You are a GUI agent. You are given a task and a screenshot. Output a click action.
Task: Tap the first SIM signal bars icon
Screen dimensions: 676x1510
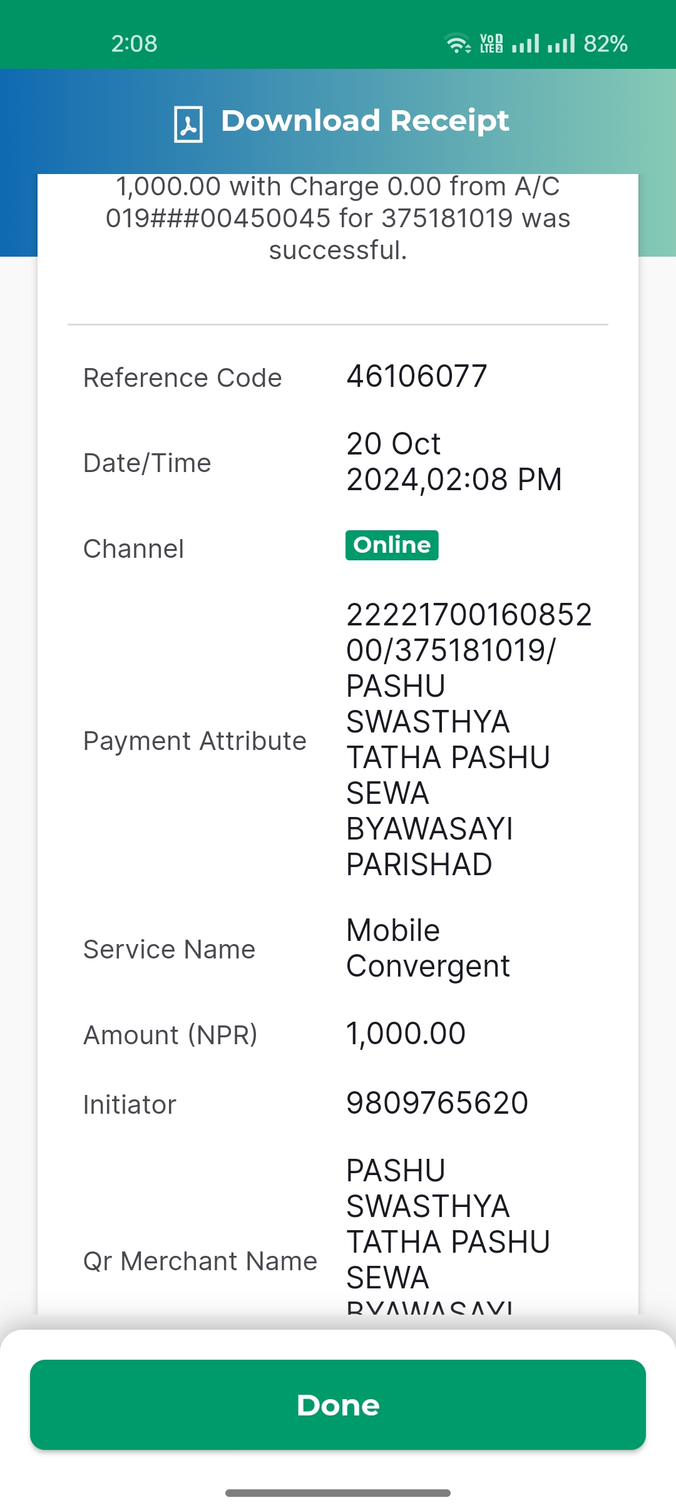(526, 43)
